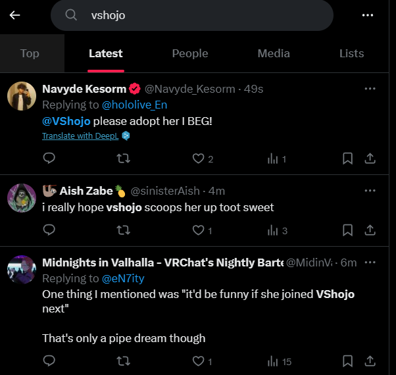The image size is (396, 375).
Task: Switch to the People tab
Action: pos(189,53)
